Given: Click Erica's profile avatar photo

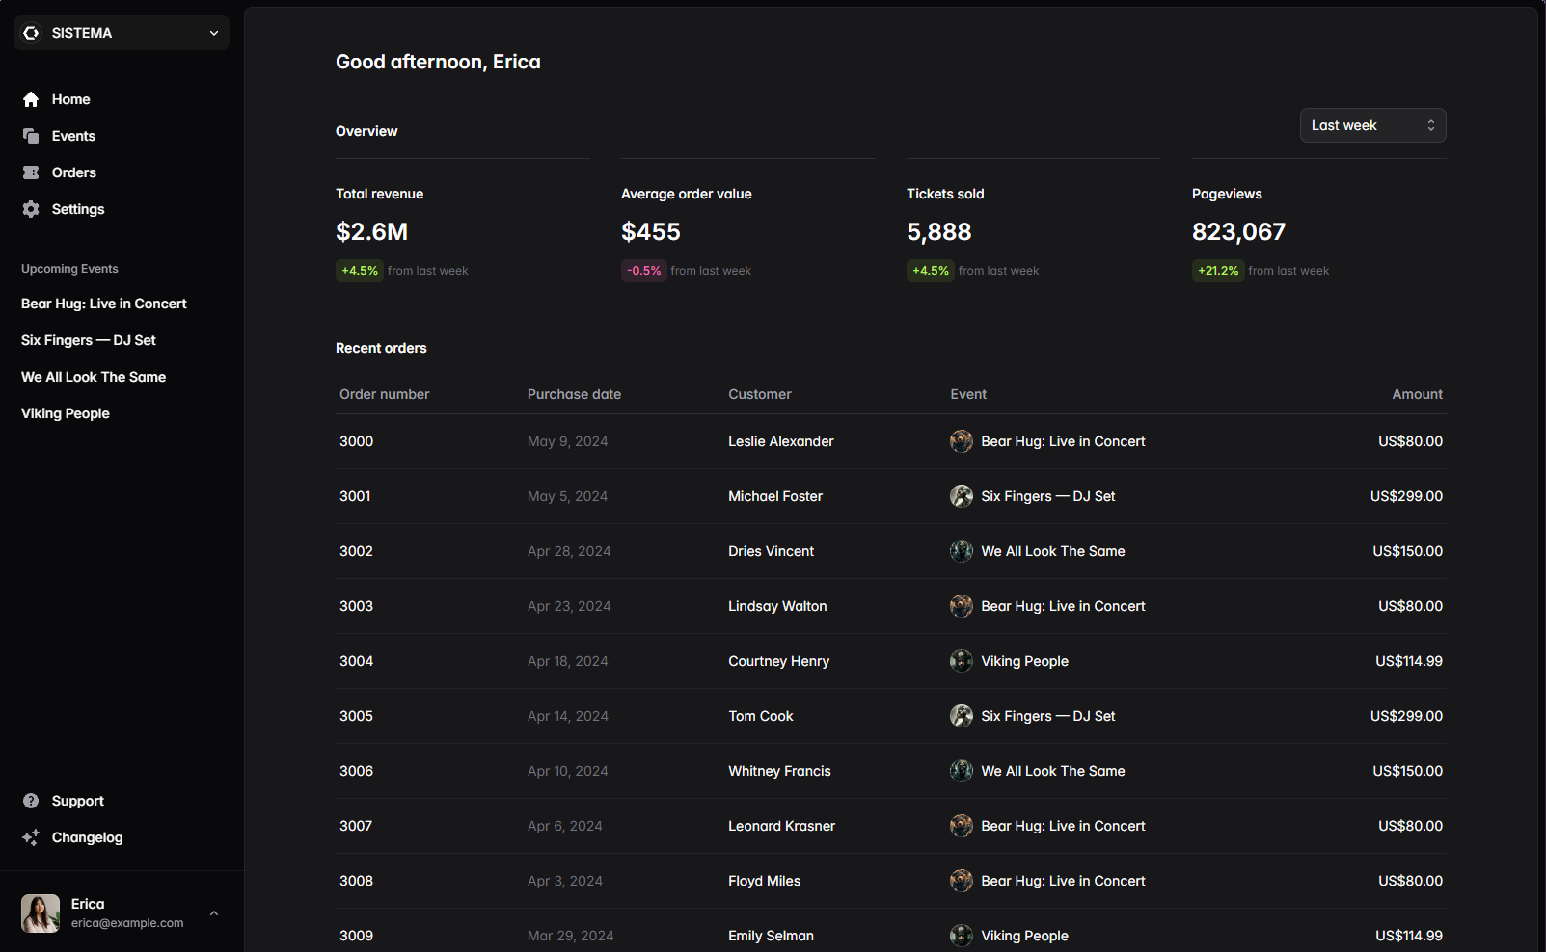Looking at the screenshot, I should click(41, 912).
